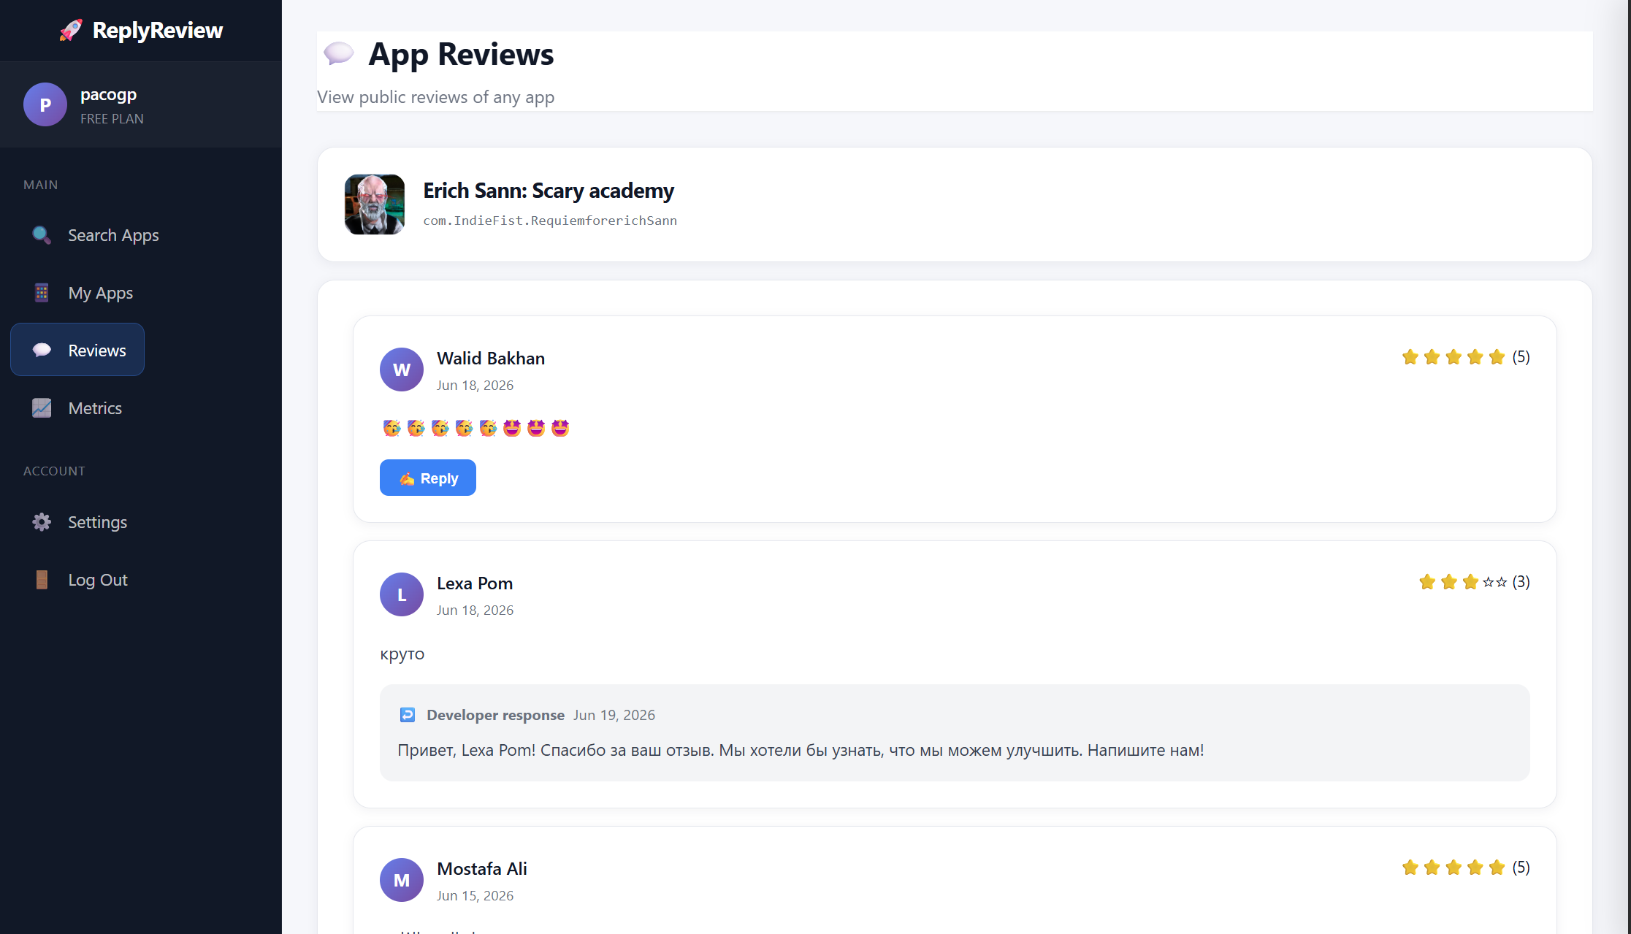Click the Metrics chart icon
The height and width of the screenshot is (934, 1631).
42,408
